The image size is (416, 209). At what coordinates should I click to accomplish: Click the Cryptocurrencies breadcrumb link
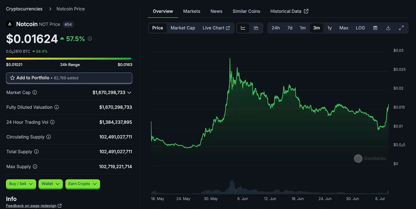click(x=24, y=9)
